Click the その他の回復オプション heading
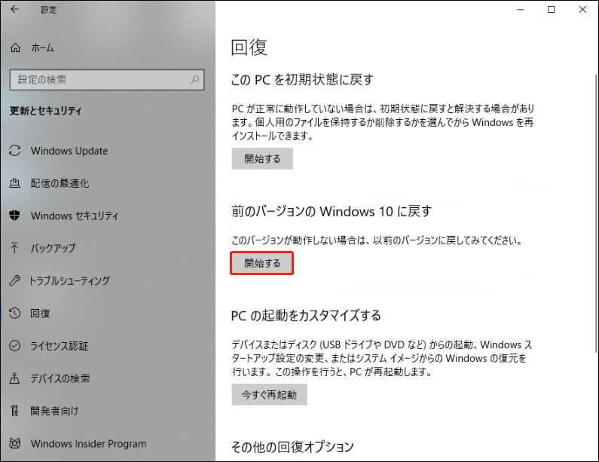The width and height of the screenshot is (599, 462). pos(292,446)
